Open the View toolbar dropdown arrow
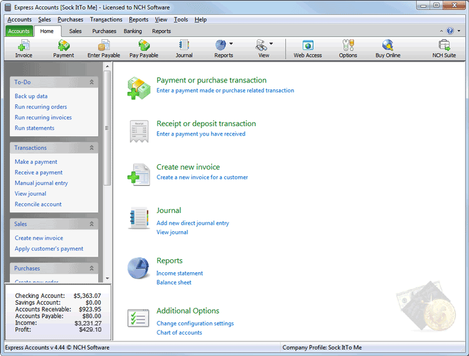 tap(271, 44)
